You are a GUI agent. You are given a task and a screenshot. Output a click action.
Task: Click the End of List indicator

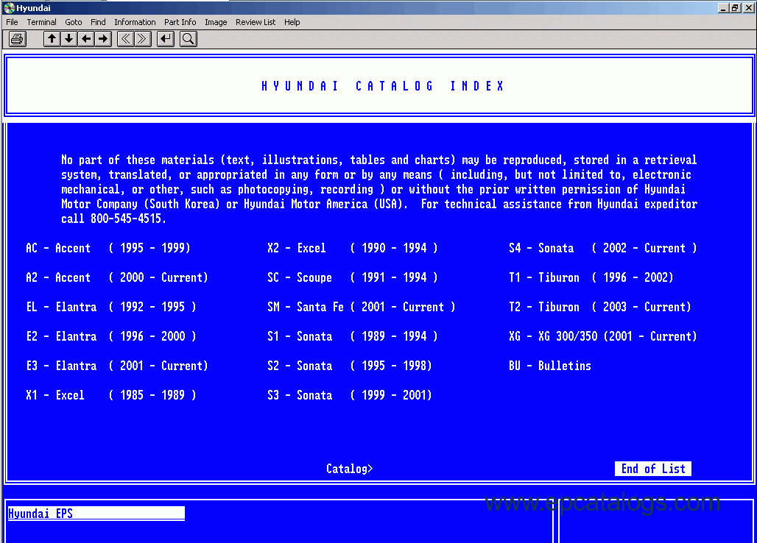[x=652, y=469]
